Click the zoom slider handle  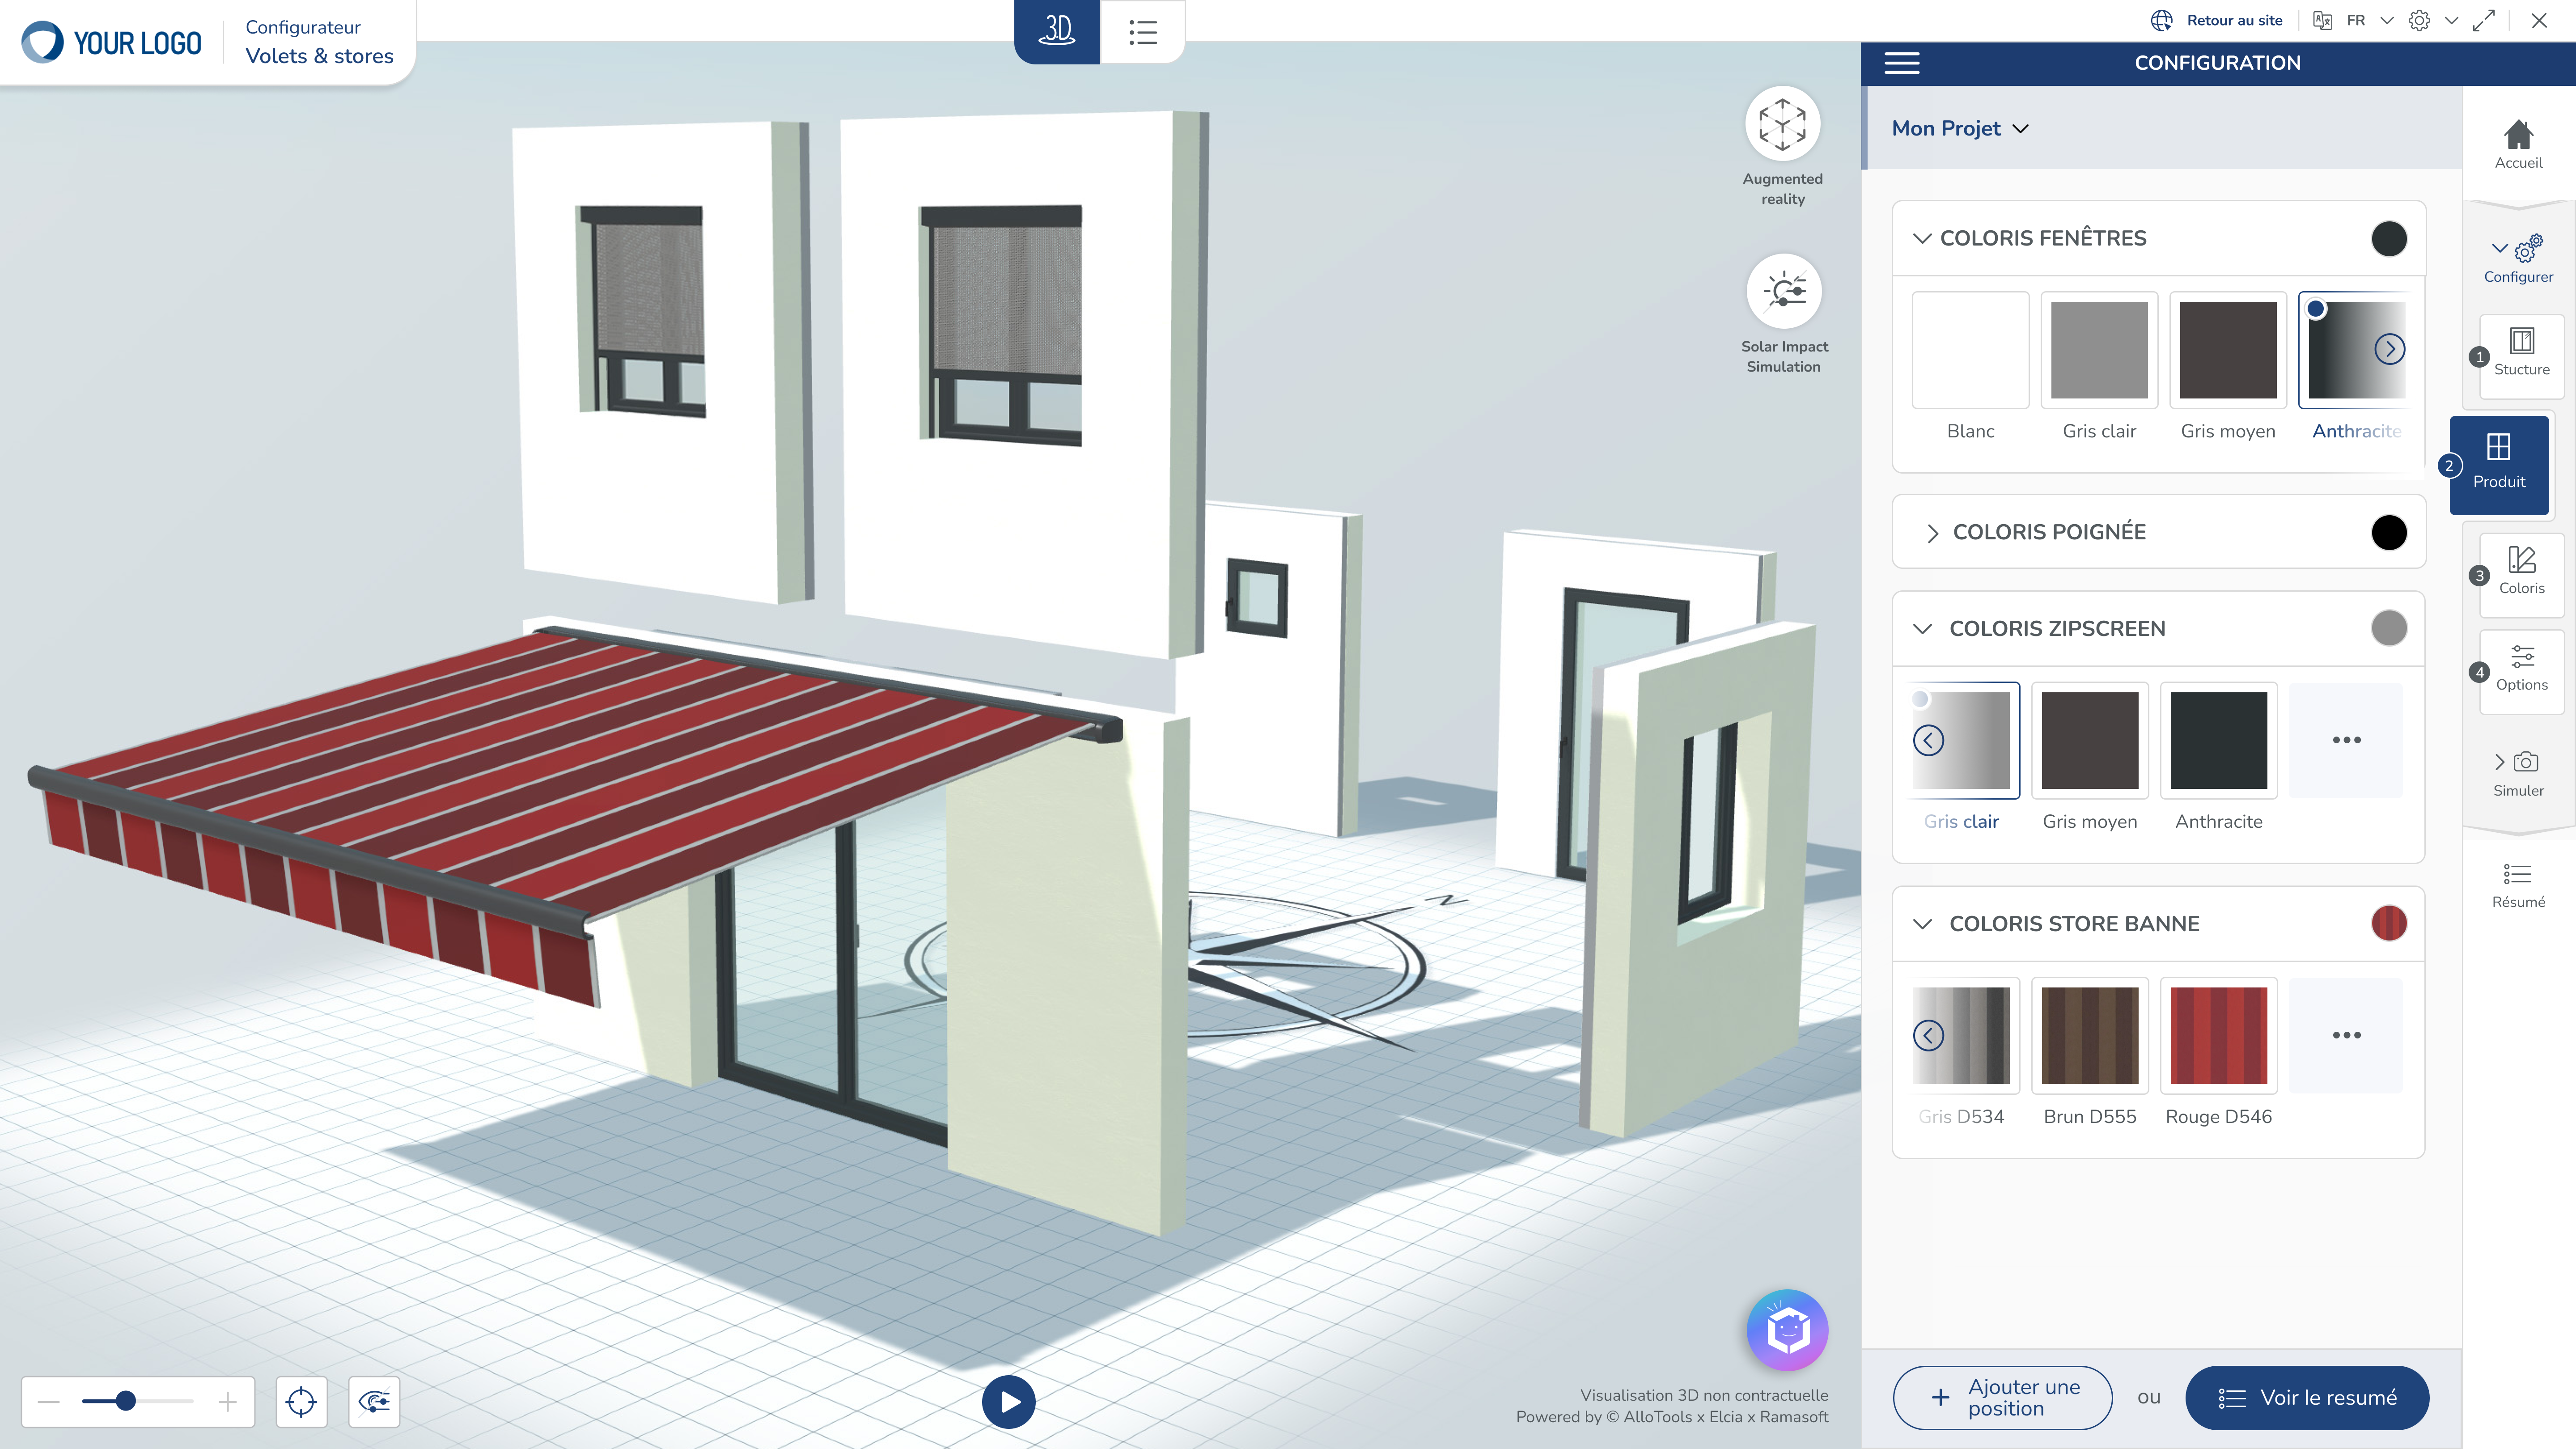coord(125,1401)
